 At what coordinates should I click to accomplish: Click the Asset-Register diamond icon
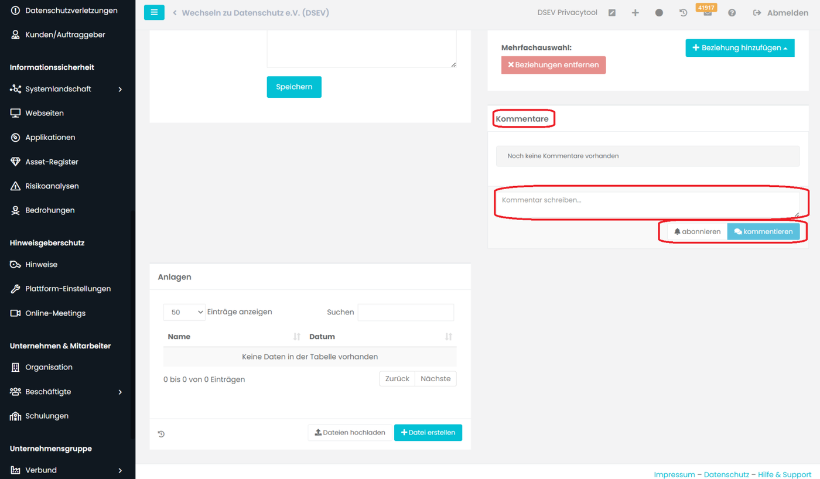(x=15, y=162)
